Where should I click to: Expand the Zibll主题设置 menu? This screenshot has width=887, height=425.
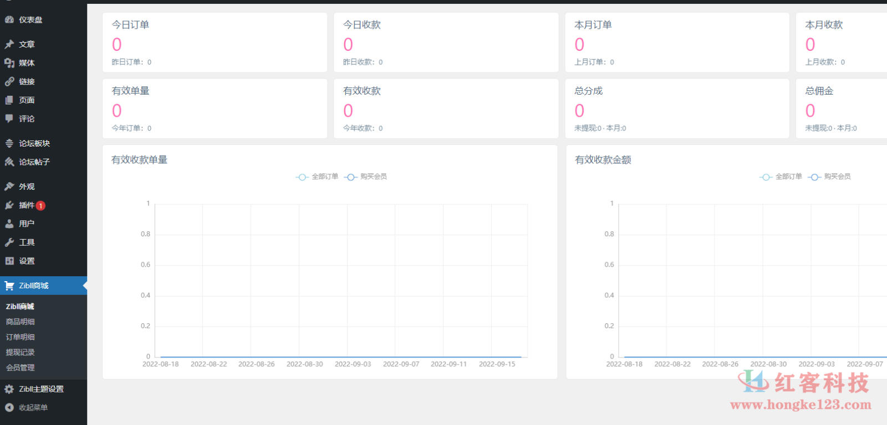click(41, 389)
